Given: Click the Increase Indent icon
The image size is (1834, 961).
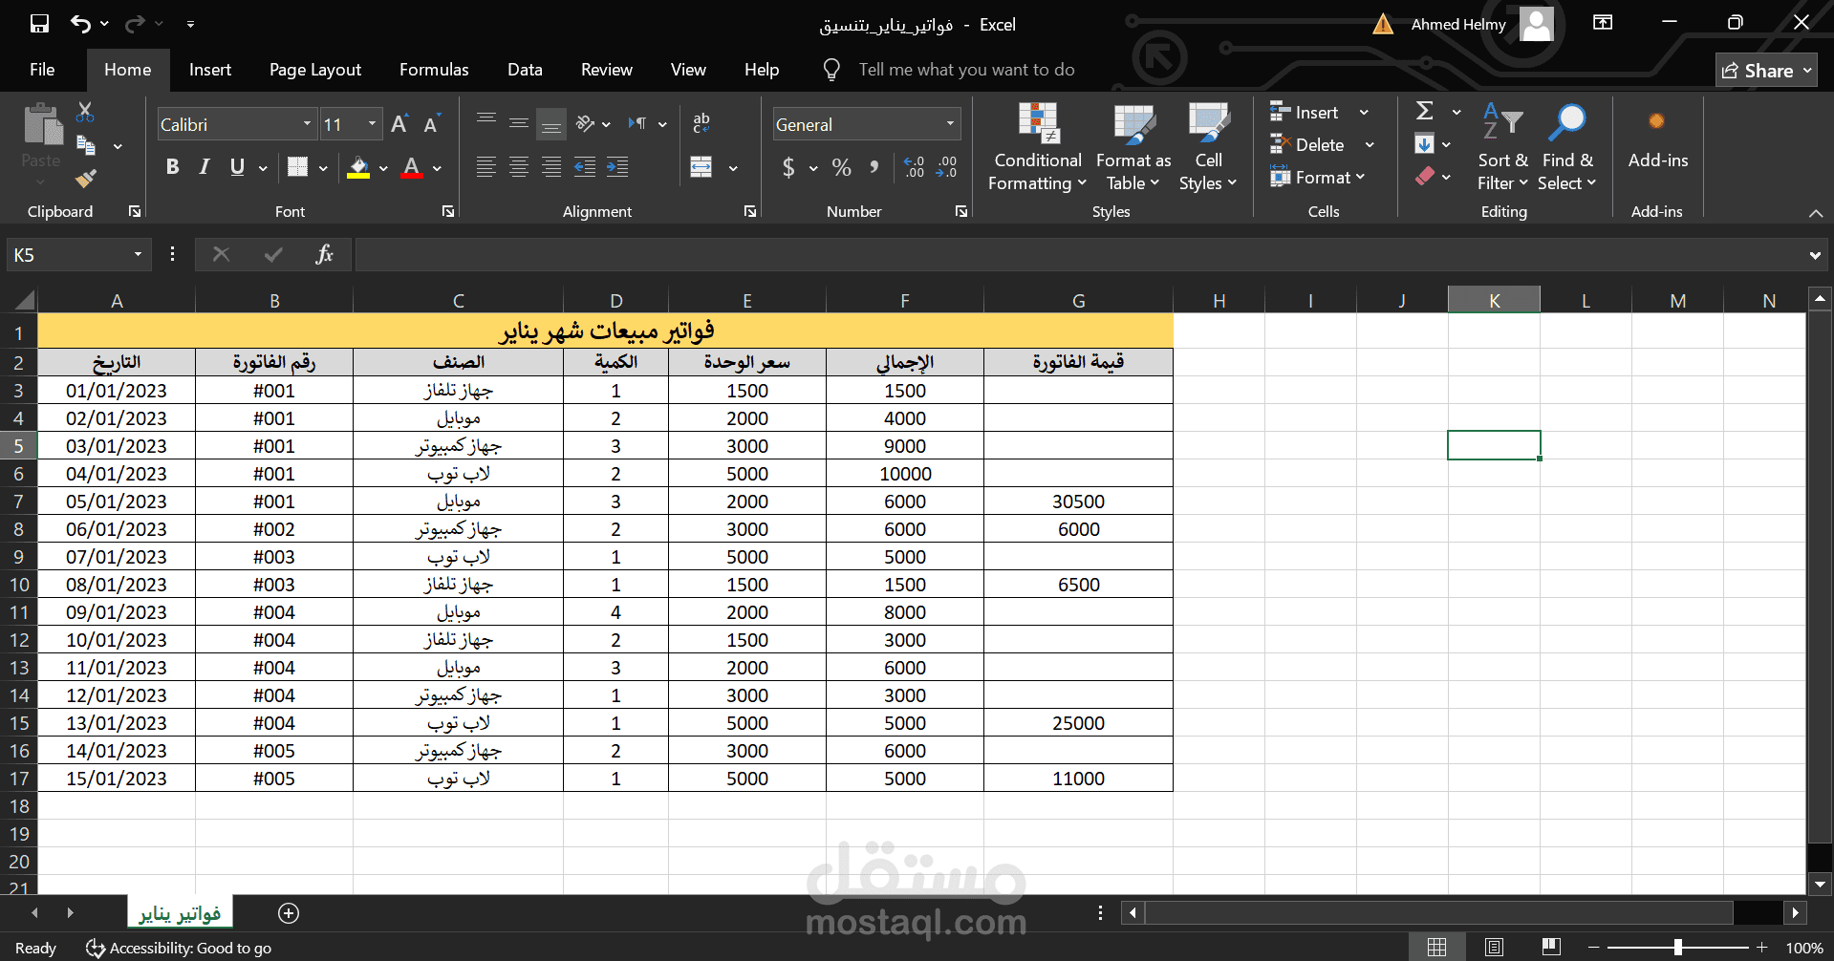Looking at the screenshot, I should [617, 167].
